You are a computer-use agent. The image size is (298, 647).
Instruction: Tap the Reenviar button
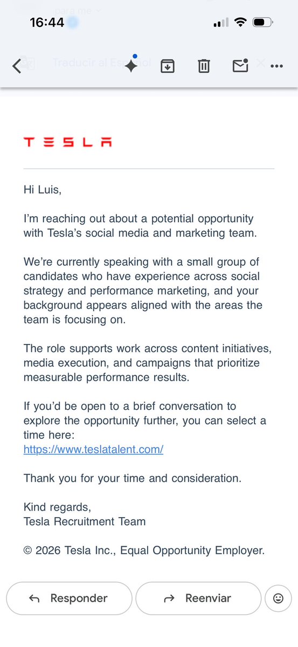click(x=198, y=598)
